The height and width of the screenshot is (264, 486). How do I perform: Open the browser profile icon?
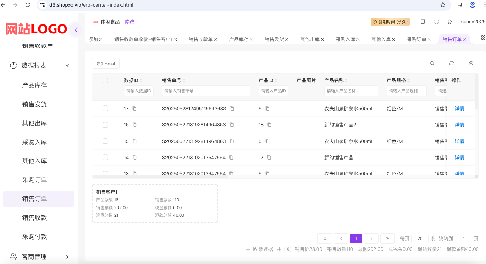coord(473,5)
